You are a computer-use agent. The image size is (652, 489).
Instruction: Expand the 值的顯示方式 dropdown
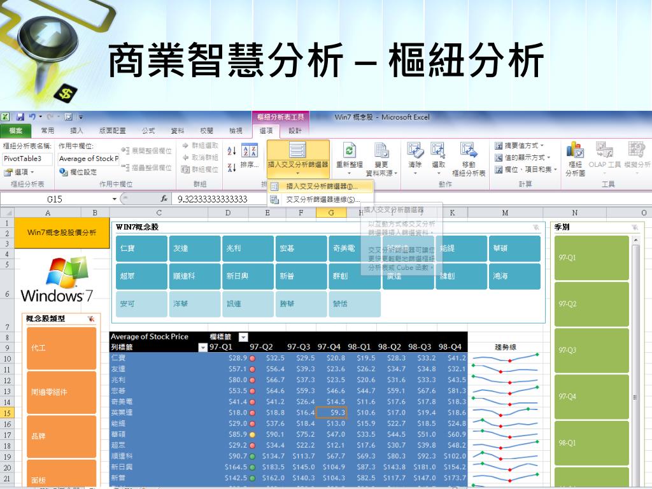pos(548,158)
